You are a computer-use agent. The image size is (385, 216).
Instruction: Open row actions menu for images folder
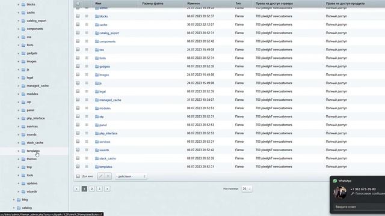point(87,74)
